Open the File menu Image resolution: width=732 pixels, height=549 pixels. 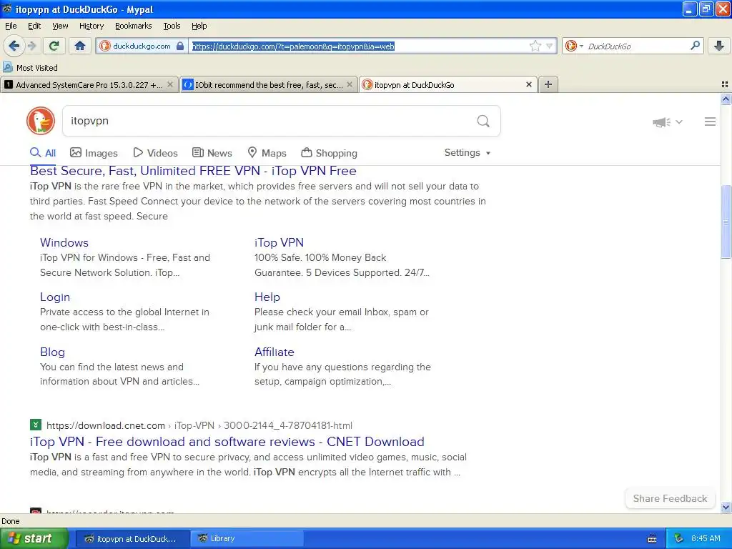(11, 26)
